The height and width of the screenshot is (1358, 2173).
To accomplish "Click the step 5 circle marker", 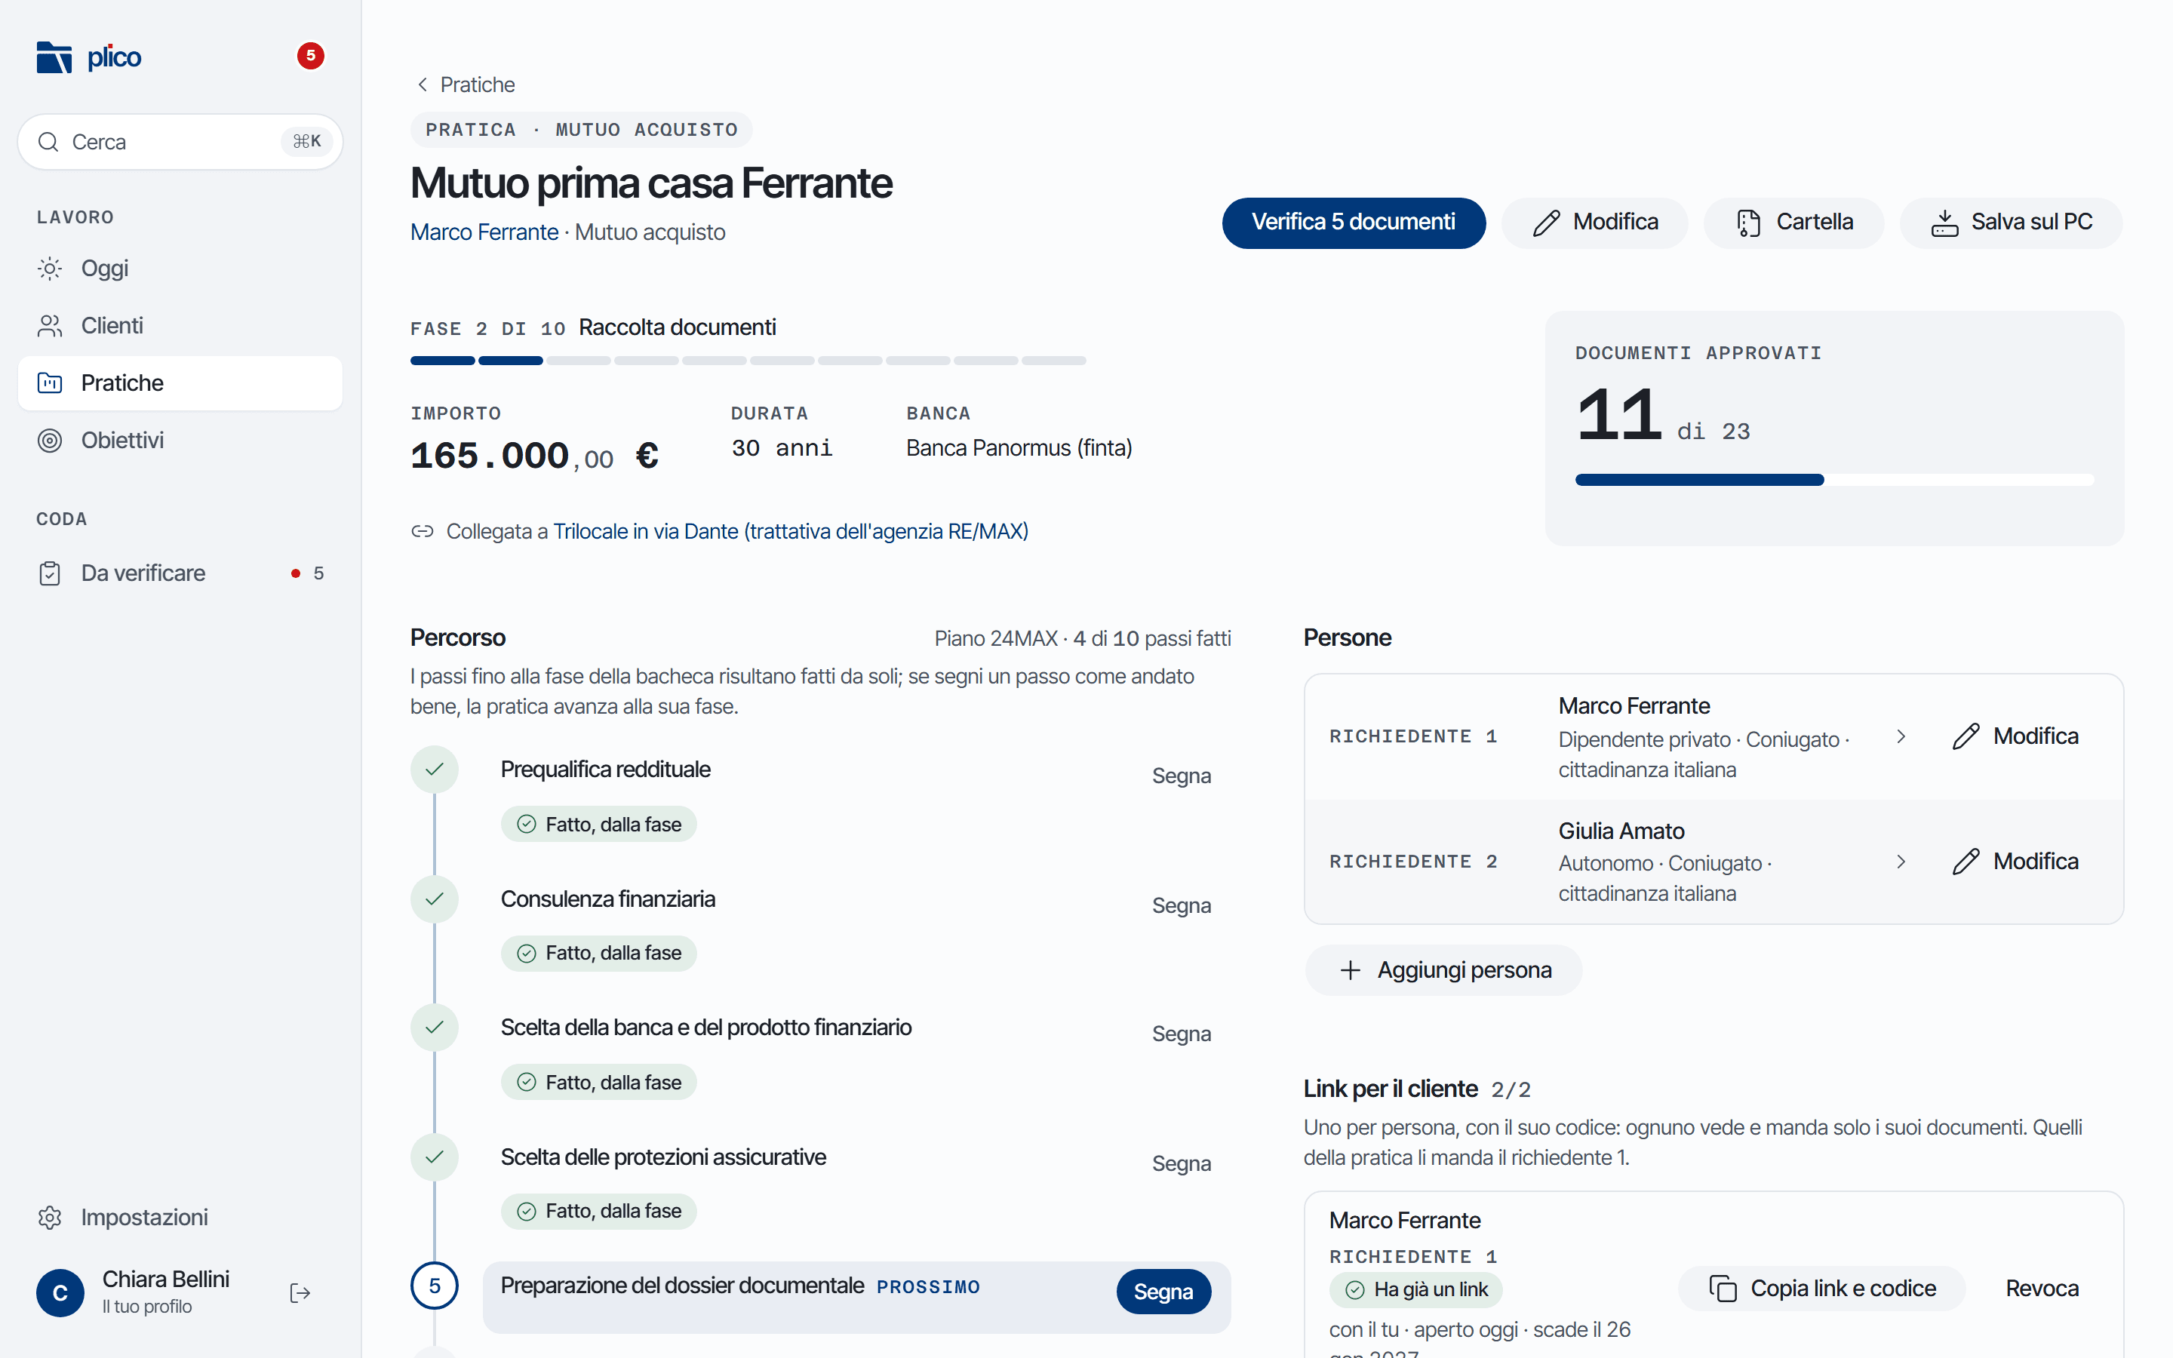I will coord(435,1286).
